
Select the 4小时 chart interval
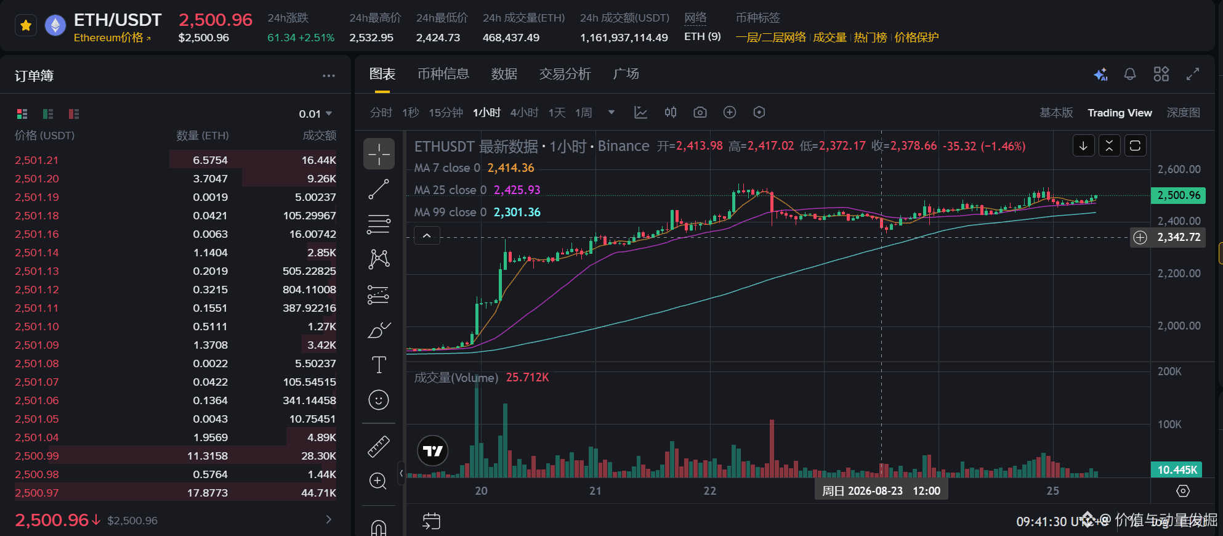[525, 113]
